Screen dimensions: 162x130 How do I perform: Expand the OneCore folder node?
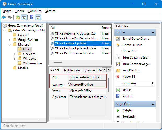tap(14, 54)
